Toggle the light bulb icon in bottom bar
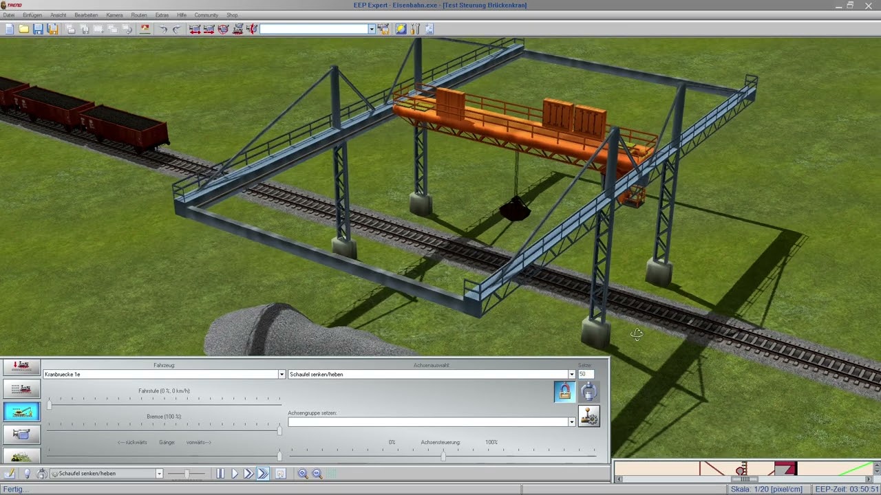 pos(28,474)
